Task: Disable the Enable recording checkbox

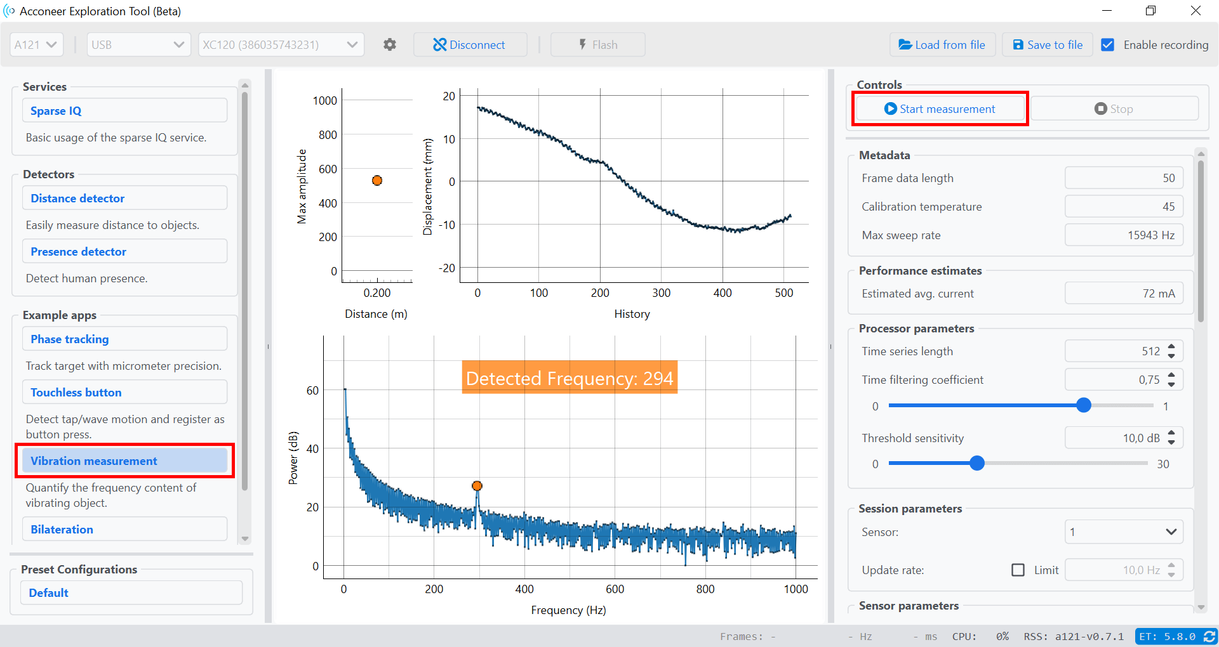Action: [1108, 44]
